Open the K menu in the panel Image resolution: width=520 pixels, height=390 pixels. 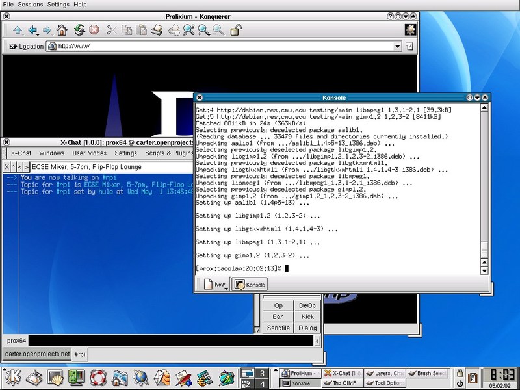click(x=12, y=378)
